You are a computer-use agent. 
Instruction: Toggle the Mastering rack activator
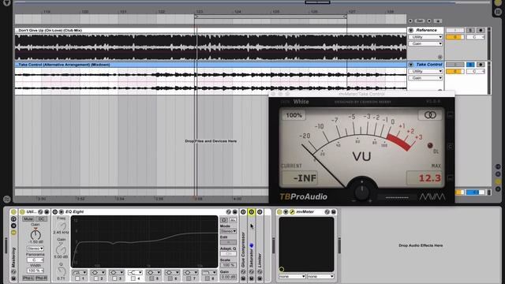pos(13,212)
